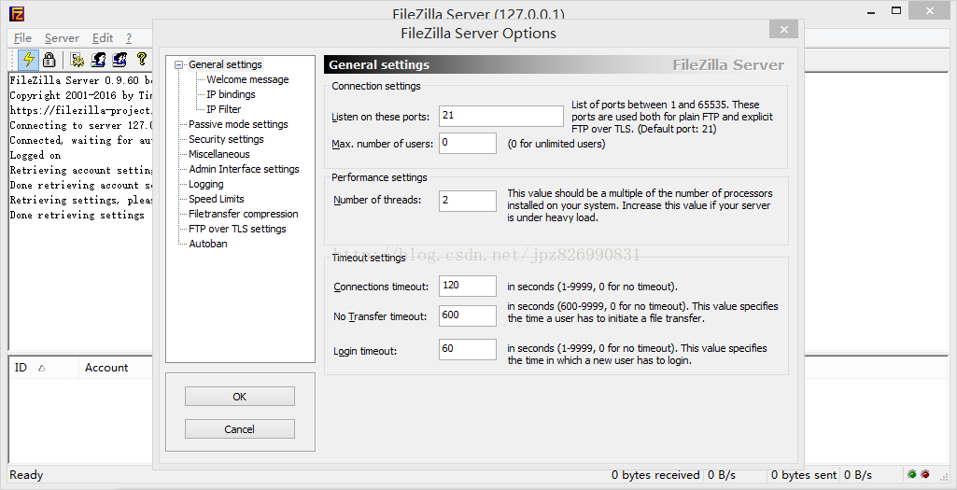Select Passive mode settings in tree
This screenshot has height=490, width=957.
[x=238, y=124]
